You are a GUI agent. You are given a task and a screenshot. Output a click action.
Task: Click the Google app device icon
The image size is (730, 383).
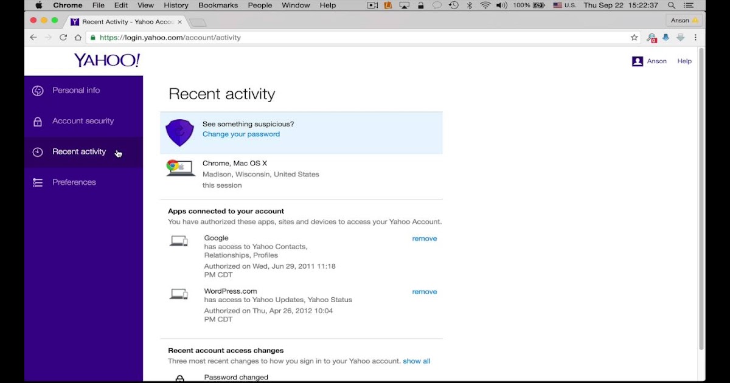click(x=179, y=241)
